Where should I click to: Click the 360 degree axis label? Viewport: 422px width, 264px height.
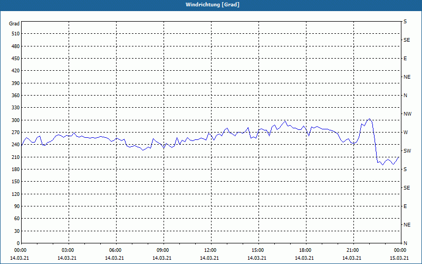16,96
